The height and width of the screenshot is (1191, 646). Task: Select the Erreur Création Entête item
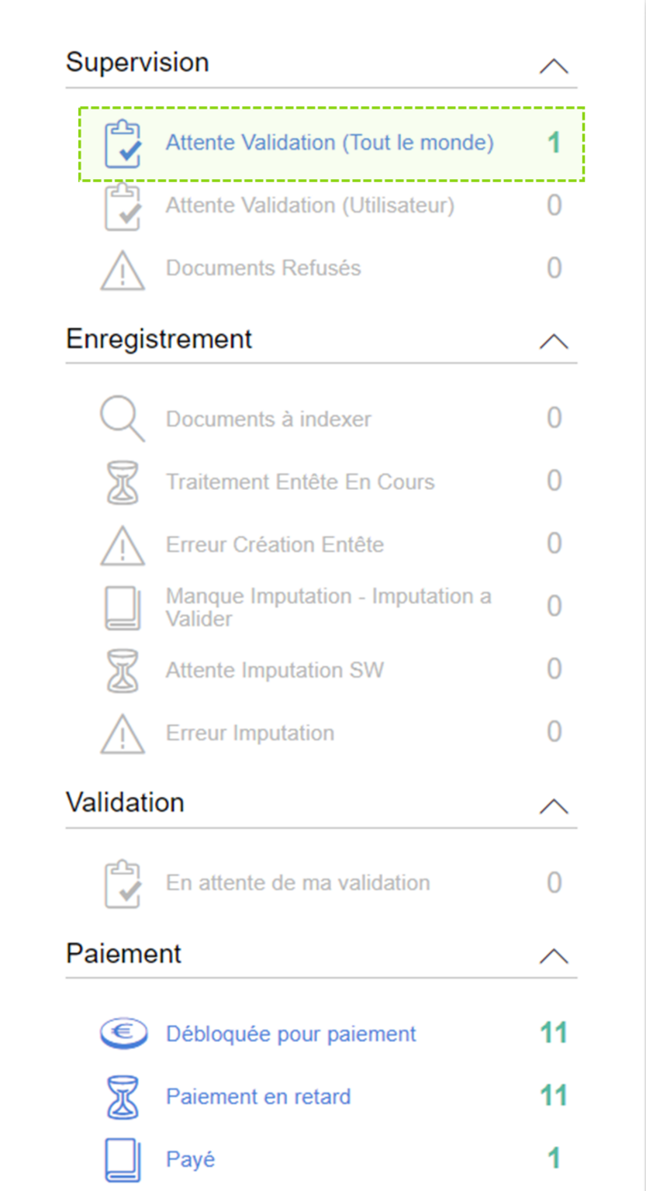pyautogui.click(x=275, y=544)
